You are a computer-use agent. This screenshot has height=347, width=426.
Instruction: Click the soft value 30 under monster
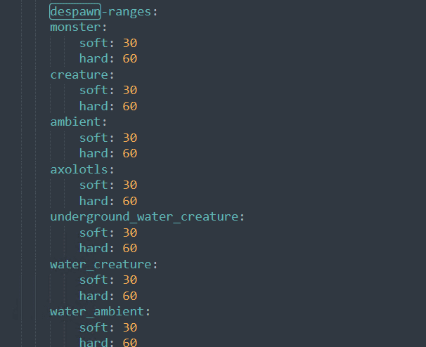[x=129, y=43]
